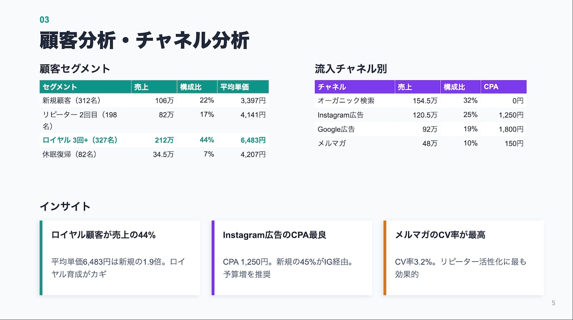Click the 106万 sales value
573x320 pixels.
click(x=164, y=101)
